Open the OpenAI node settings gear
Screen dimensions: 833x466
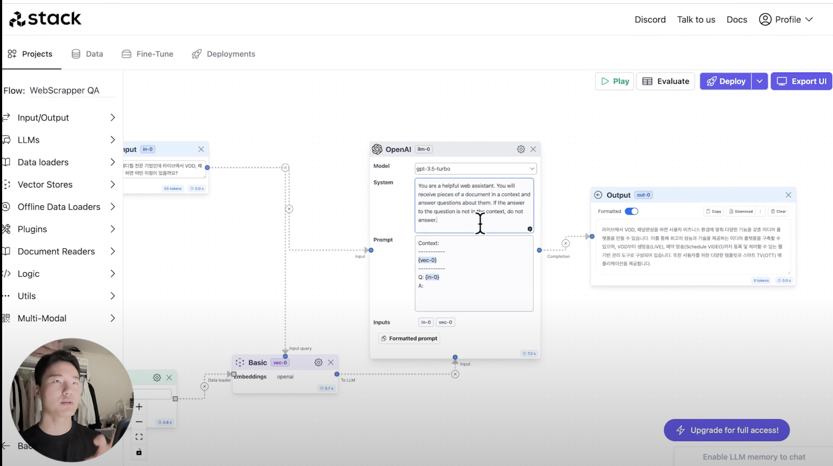click(521, 149)
